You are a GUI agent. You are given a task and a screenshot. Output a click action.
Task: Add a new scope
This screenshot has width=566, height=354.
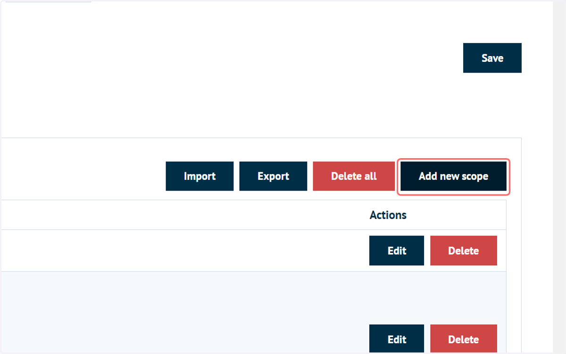453,176
